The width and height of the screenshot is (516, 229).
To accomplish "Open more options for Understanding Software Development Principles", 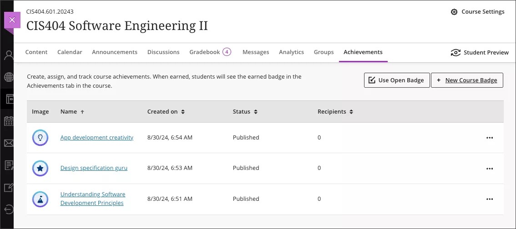I will tap(489, 199).
